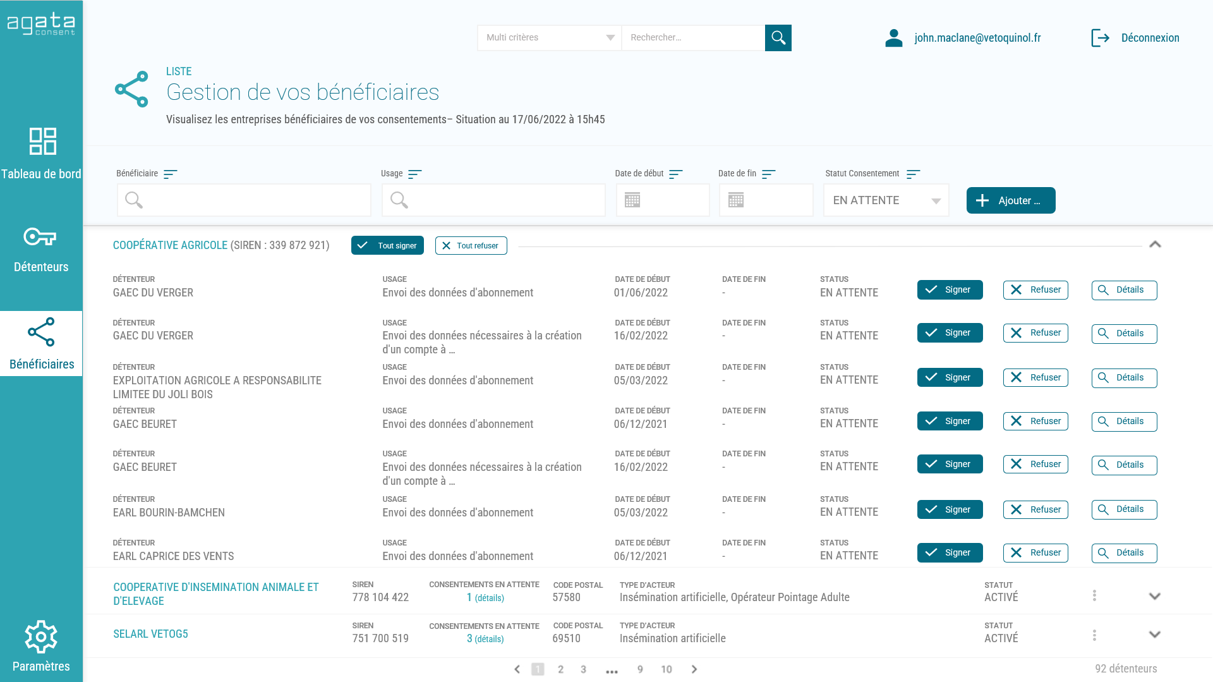Click the magnifier search button in header
The image size is (1213, 682).
pyautogui.click(x=778, y=38)
